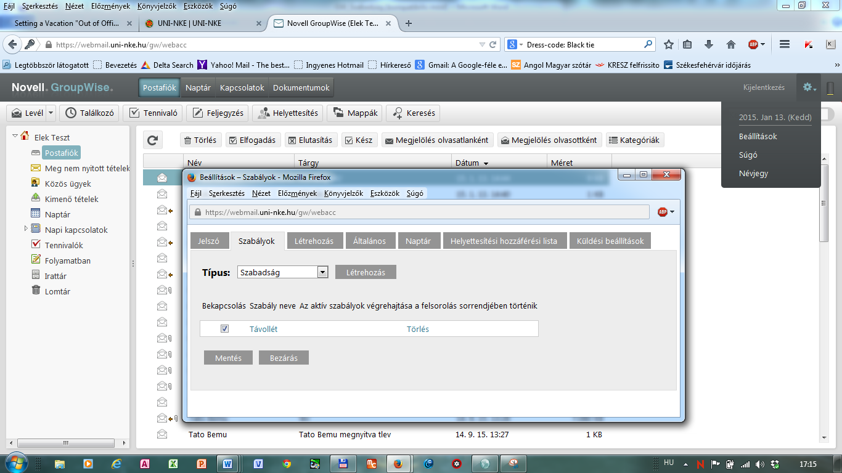The height and width of the screenshot is (473, 842).
Task: Reload page via address bar reload icon
Action: 493,44
